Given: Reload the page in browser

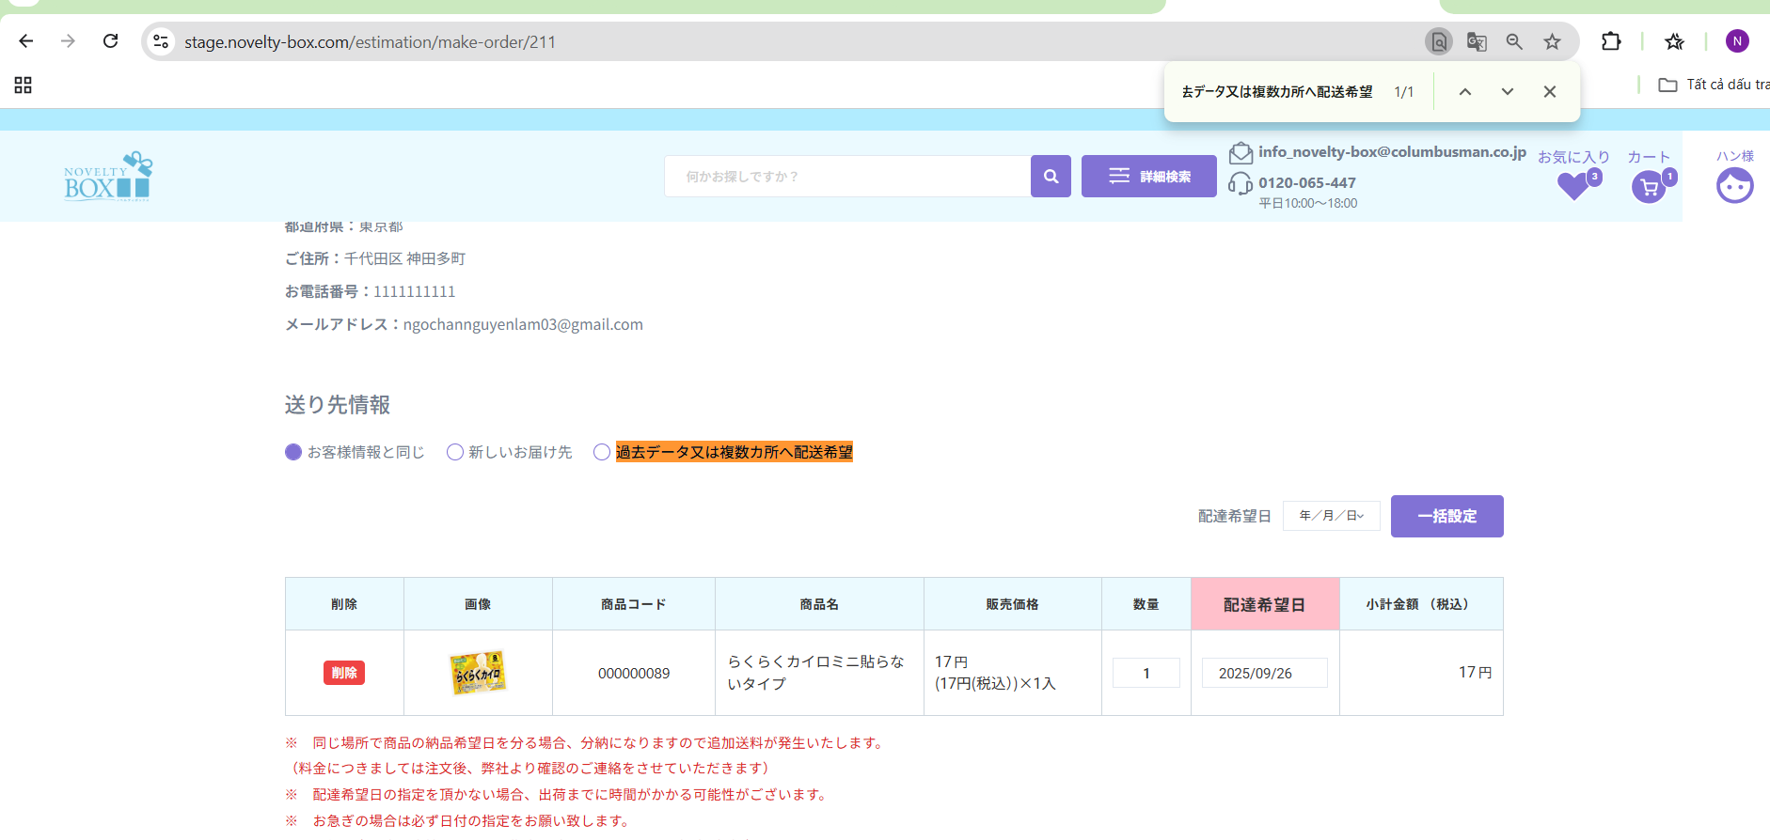Looking at the screenshot, I should (111, 41).
